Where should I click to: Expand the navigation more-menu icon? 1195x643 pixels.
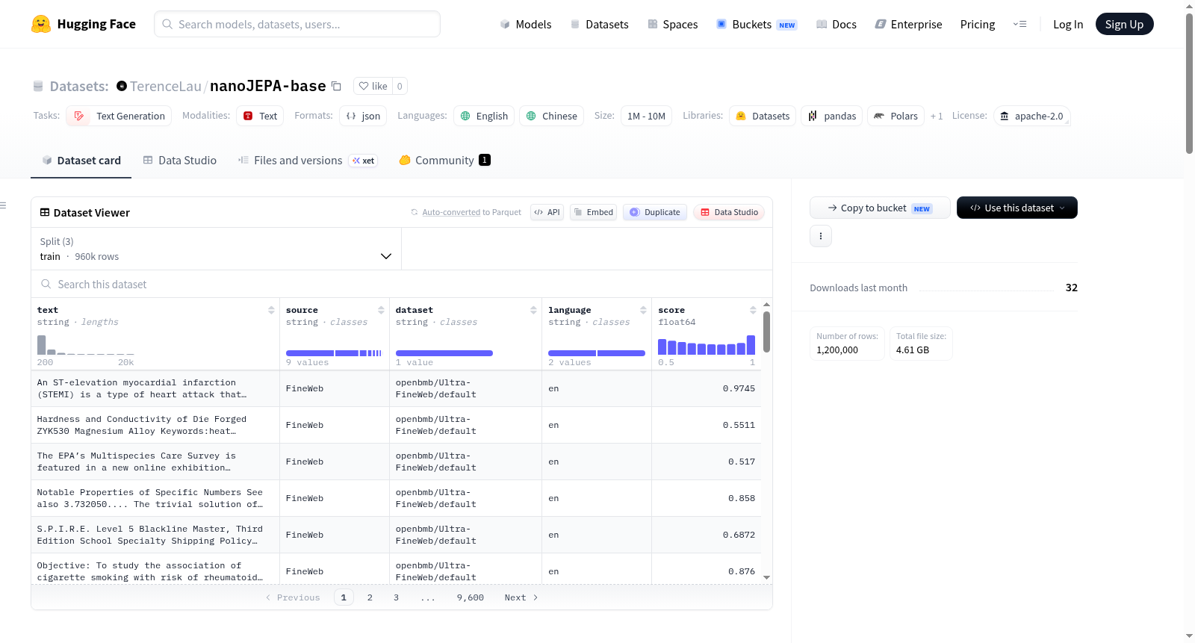1019,24
